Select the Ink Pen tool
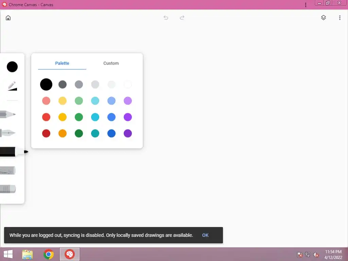 pos(8,133)
